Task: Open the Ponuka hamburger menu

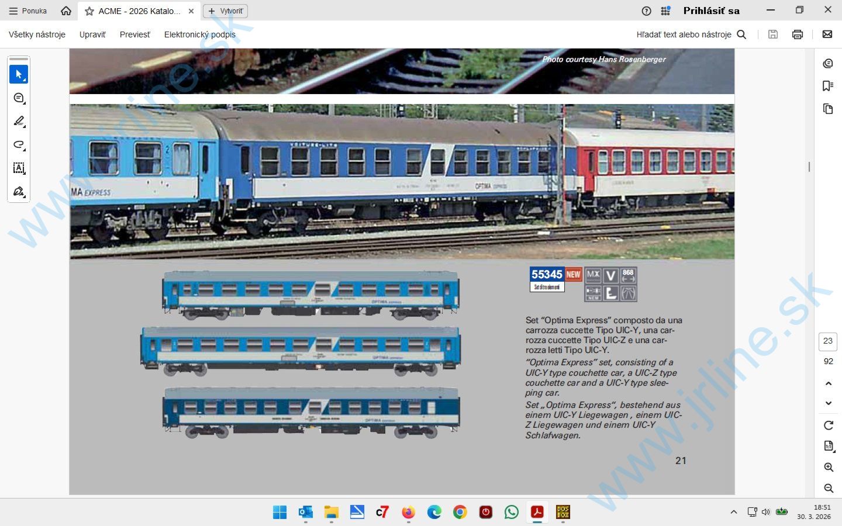Action: pyautogui.click(x=28, y=11)
